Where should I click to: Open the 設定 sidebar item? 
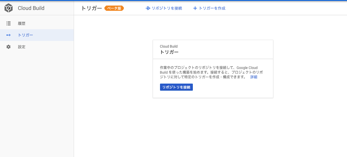[37, 47]
